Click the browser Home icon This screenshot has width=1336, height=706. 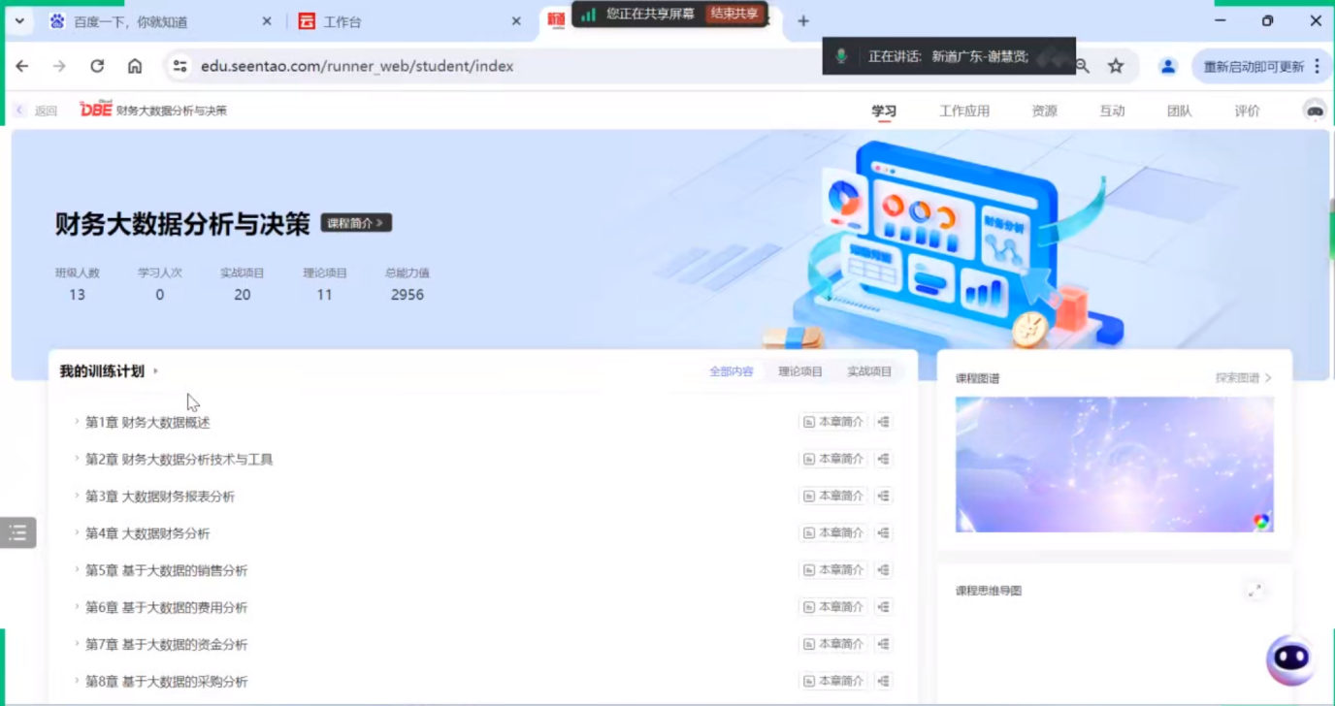point(134,66)
